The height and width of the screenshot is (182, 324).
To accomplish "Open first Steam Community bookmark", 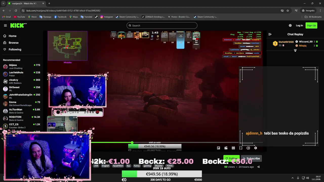I will 127,17.
